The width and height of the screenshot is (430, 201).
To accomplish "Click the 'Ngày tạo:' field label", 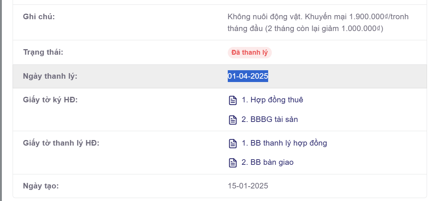I will (x=41, y=185).
